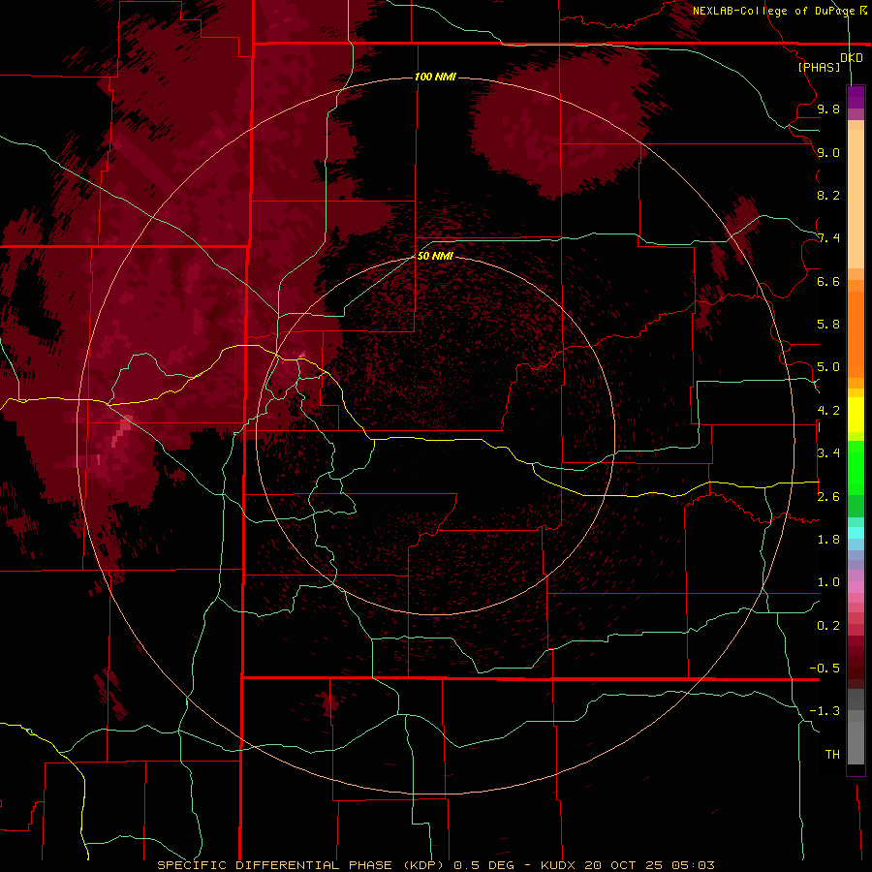
Task: Pick the yellow segment of the color bar
Action: (856, 415)
